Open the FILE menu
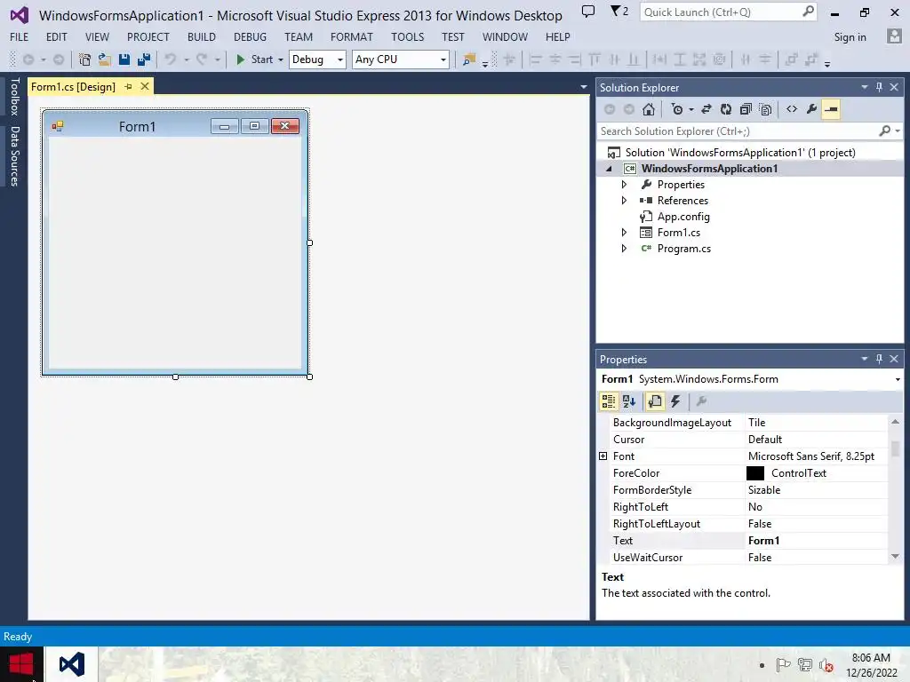 coord(20,36)
